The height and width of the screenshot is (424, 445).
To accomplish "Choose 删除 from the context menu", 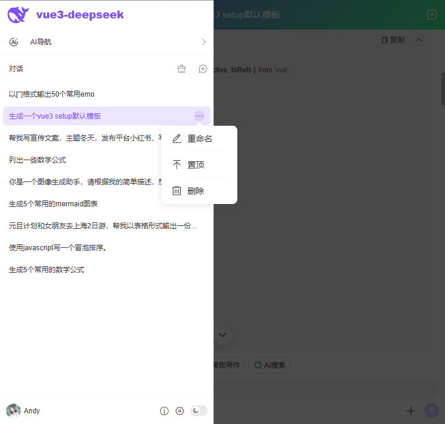I will 199,191.
